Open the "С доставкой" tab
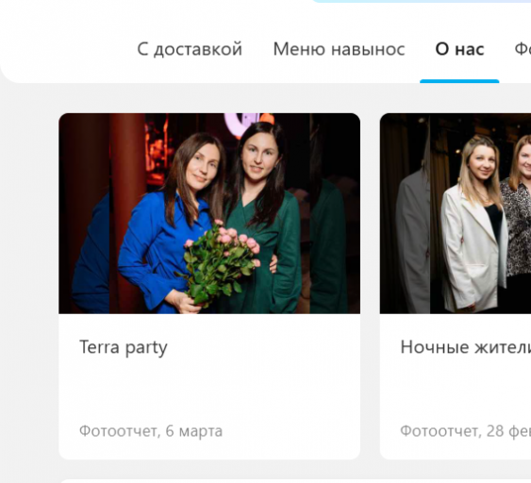This screenshot has height=483, width=531. click(x=190, y=49)
